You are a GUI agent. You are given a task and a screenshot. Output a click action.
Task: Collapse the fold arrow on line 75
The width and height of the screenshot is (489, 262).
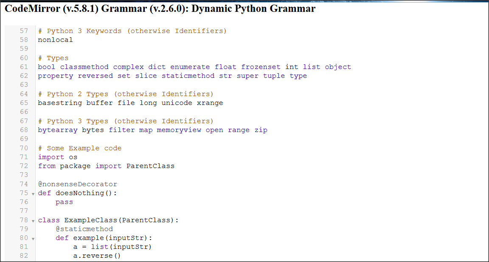point(33,194)
